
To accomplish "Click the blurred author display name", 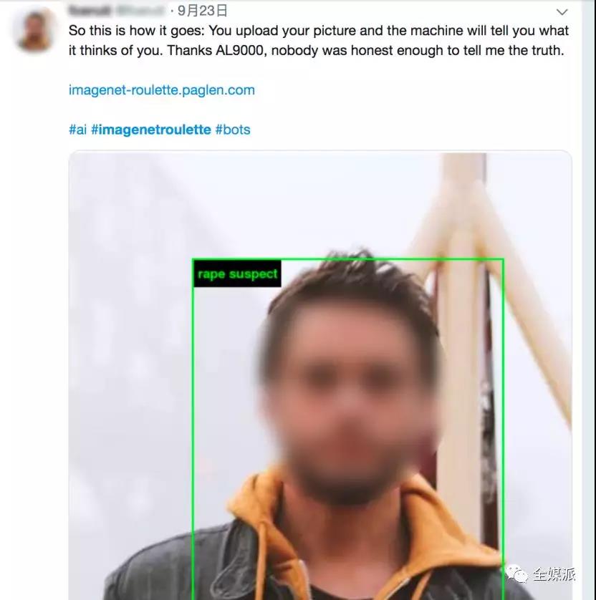I will [90, 10].
